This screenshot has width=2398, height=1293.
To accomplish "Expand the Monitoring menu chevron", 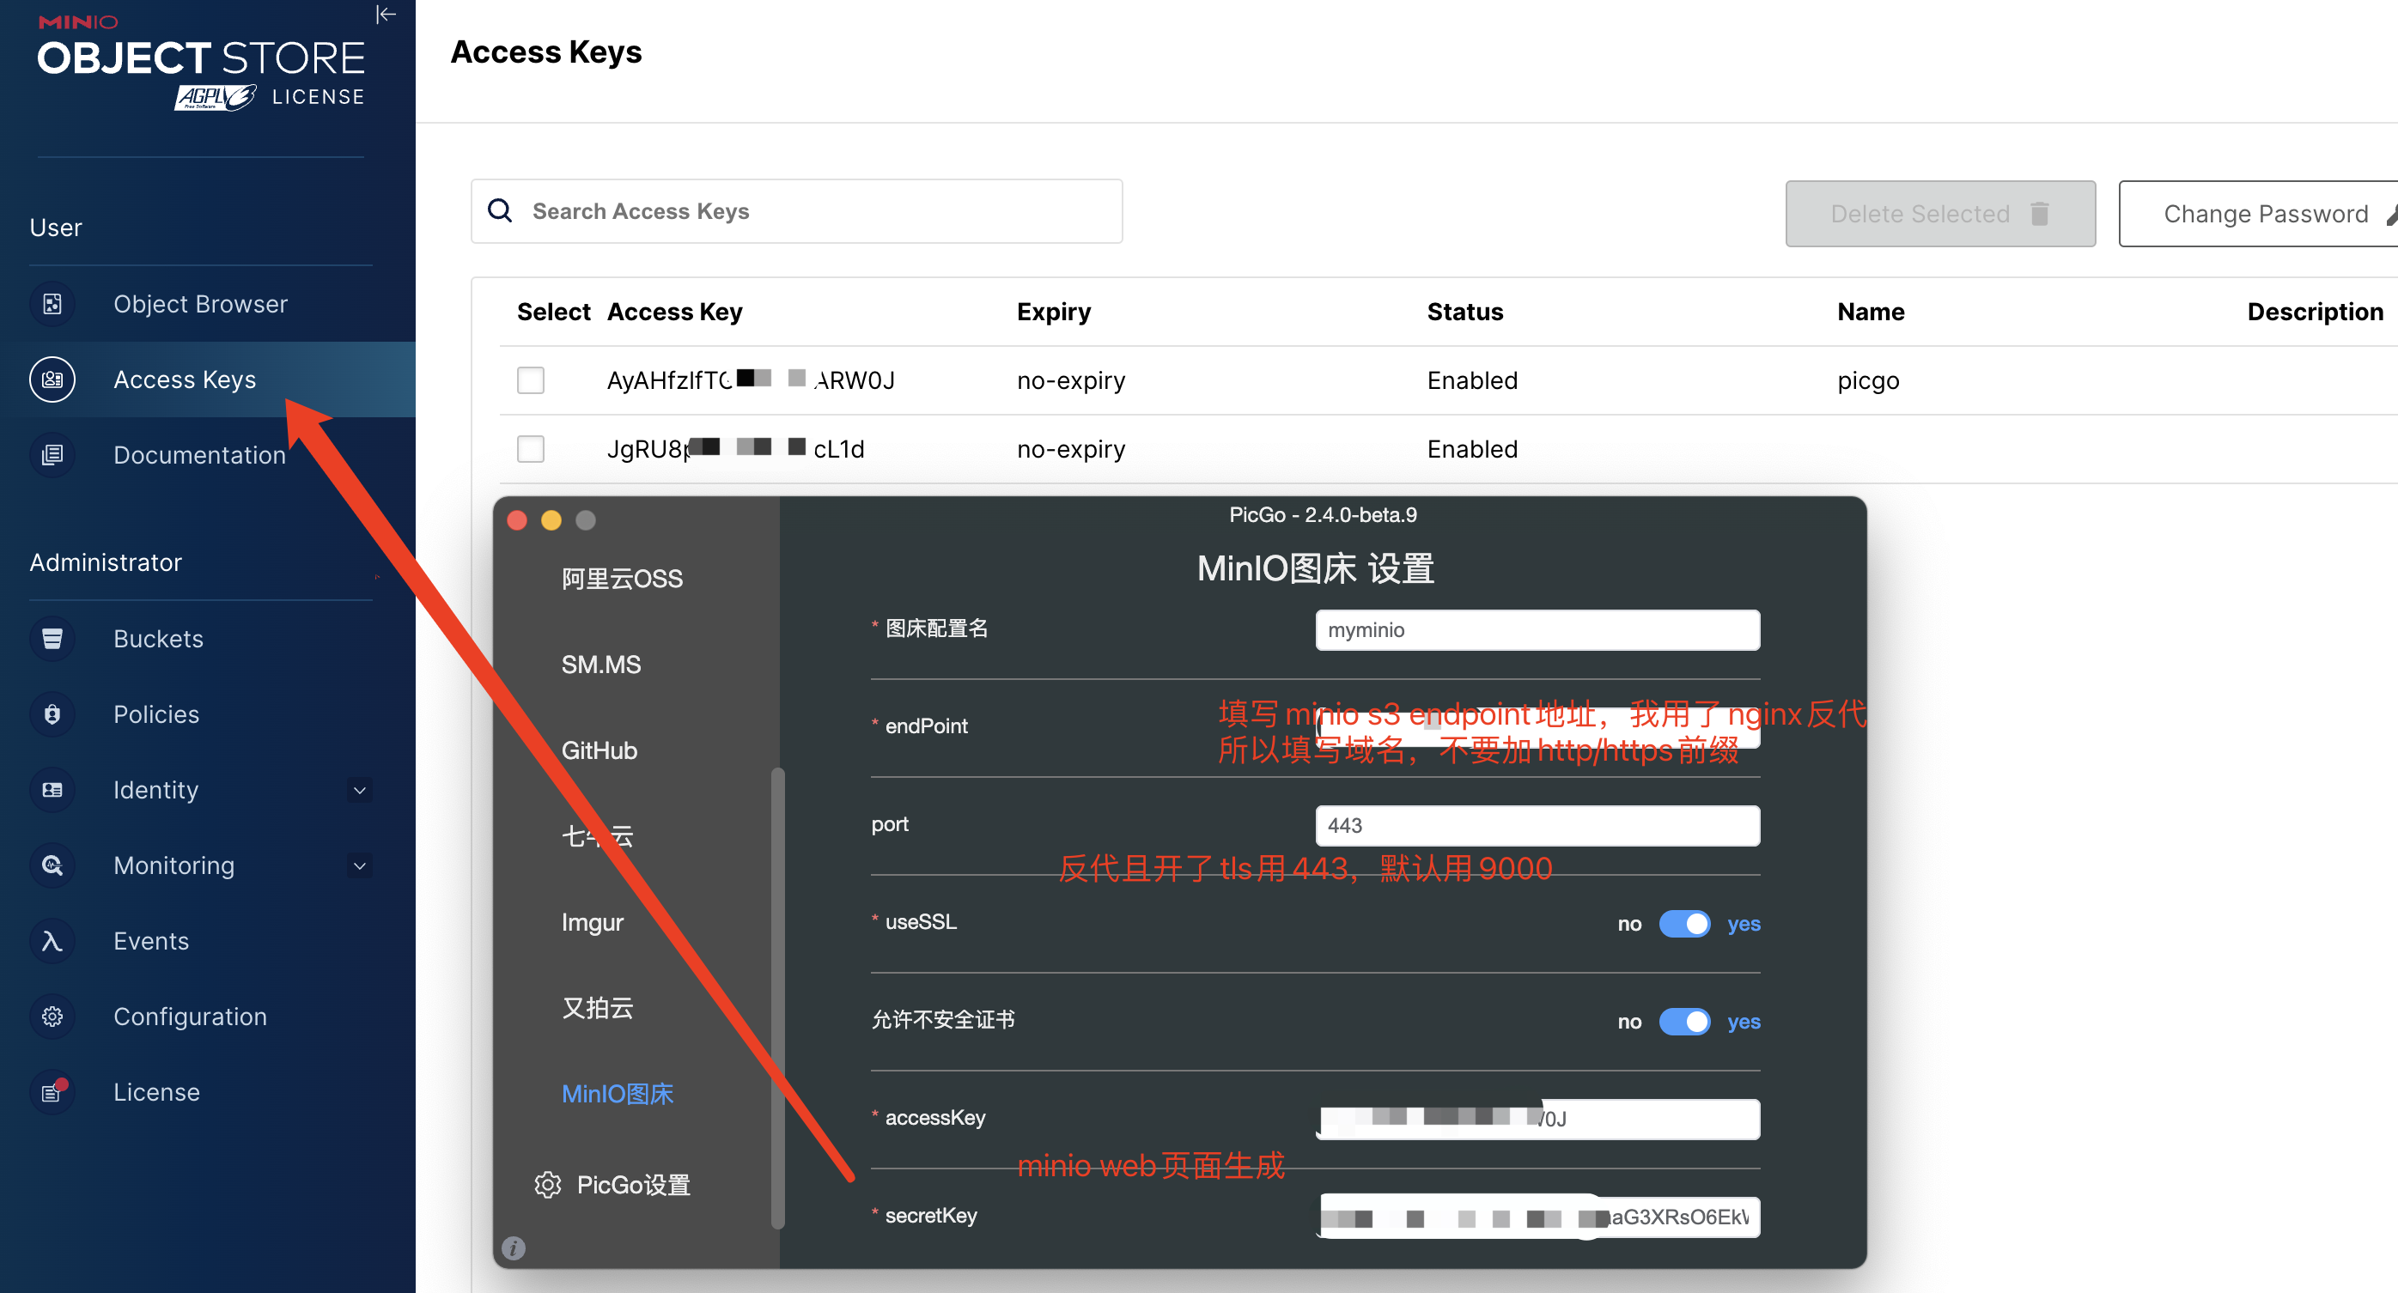I will [360, 865].
